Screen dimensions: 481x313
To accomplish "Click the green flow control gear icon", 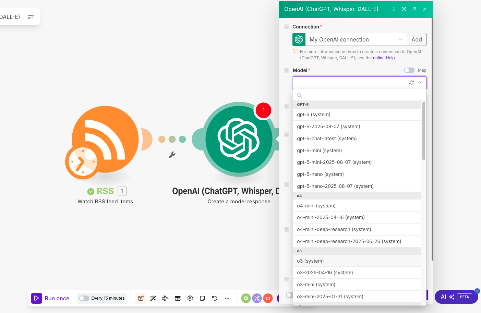I will click(246, 298).
